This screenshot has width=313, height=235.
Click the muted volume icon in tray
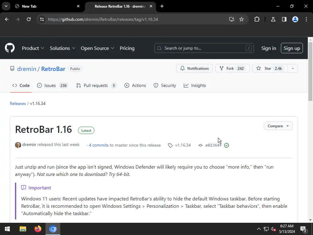click(273, 229)
